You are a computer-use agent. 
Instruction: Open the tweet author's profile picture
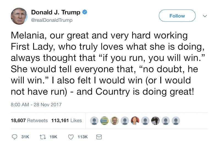coord(19,16)
